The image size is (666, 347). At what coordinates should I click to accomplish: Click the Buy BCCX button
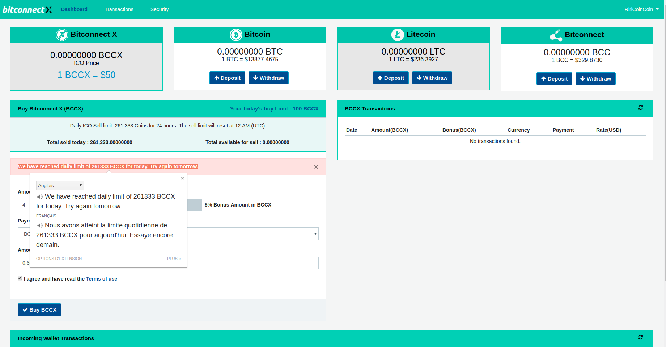pos(39,310)
